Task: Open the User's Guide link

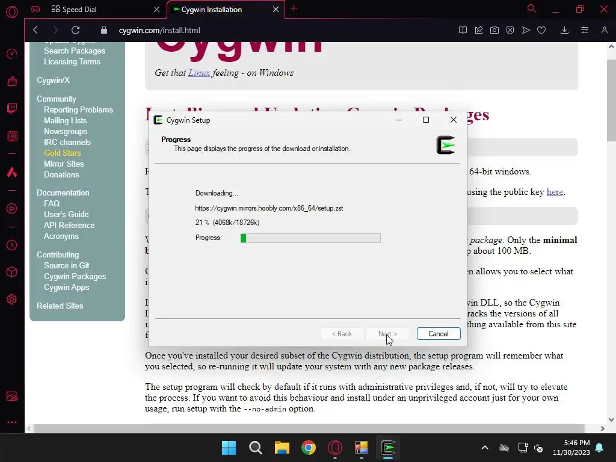Action: (x=66, y=215)
